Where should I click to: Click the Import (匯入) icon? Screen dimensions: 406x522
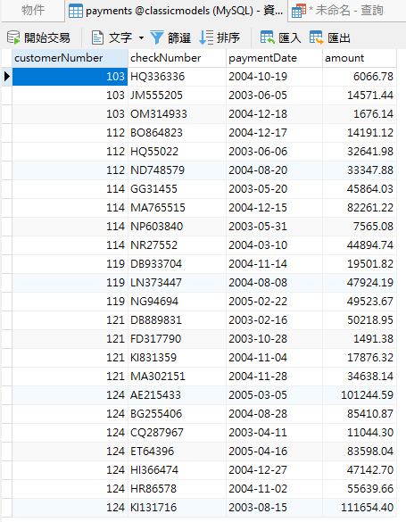267,37
